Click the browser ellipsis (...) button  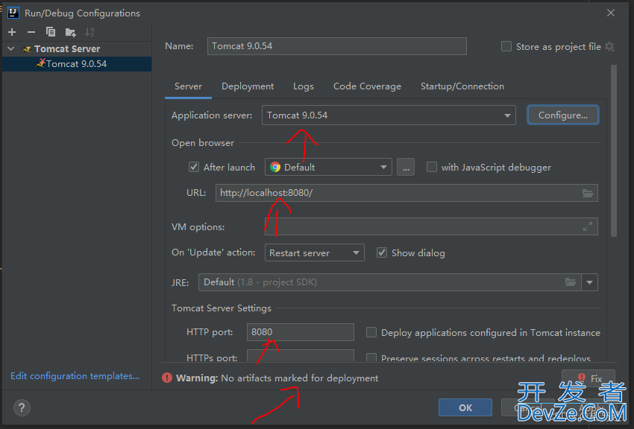[x=406, y=167]
